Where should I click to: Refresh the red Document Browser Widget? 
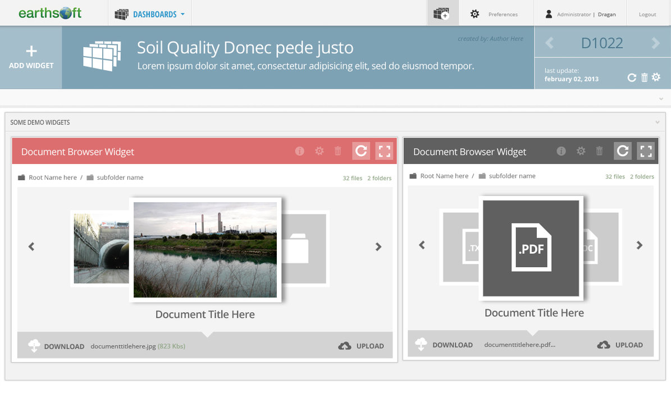pos(361,150)
